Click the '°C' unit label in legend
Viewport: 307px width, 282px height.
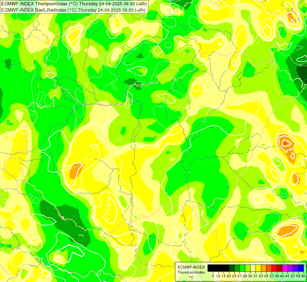click(192, 277)
